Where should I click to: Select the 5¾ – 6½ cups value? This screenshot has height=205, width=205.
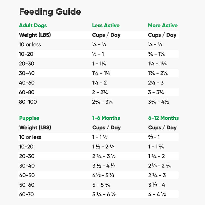[x=104, y=194]
